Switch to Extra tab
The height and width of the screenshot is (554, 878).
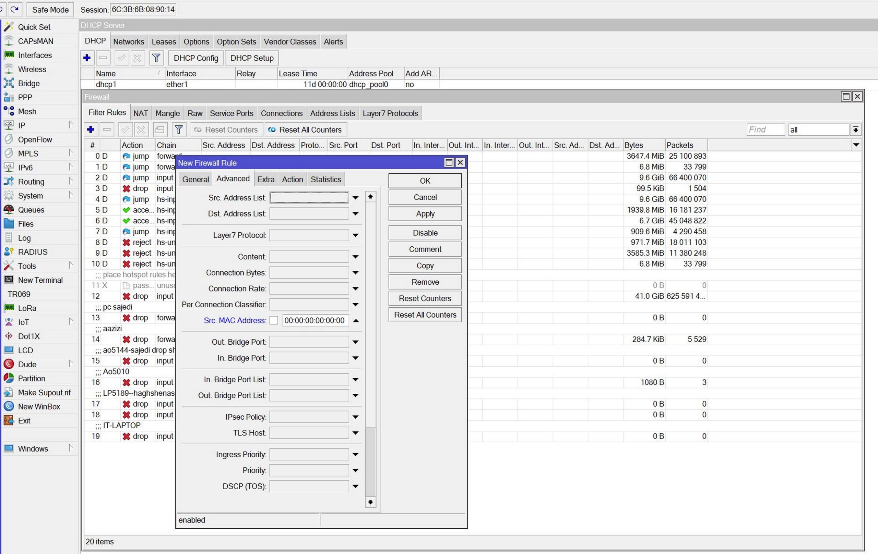pyautogui.click(x=266, y=179)
